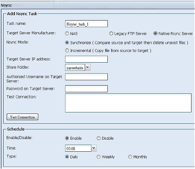The image size is (195, 169).
Task: Click the Test Connection output box
Action: tap(128, 103)
